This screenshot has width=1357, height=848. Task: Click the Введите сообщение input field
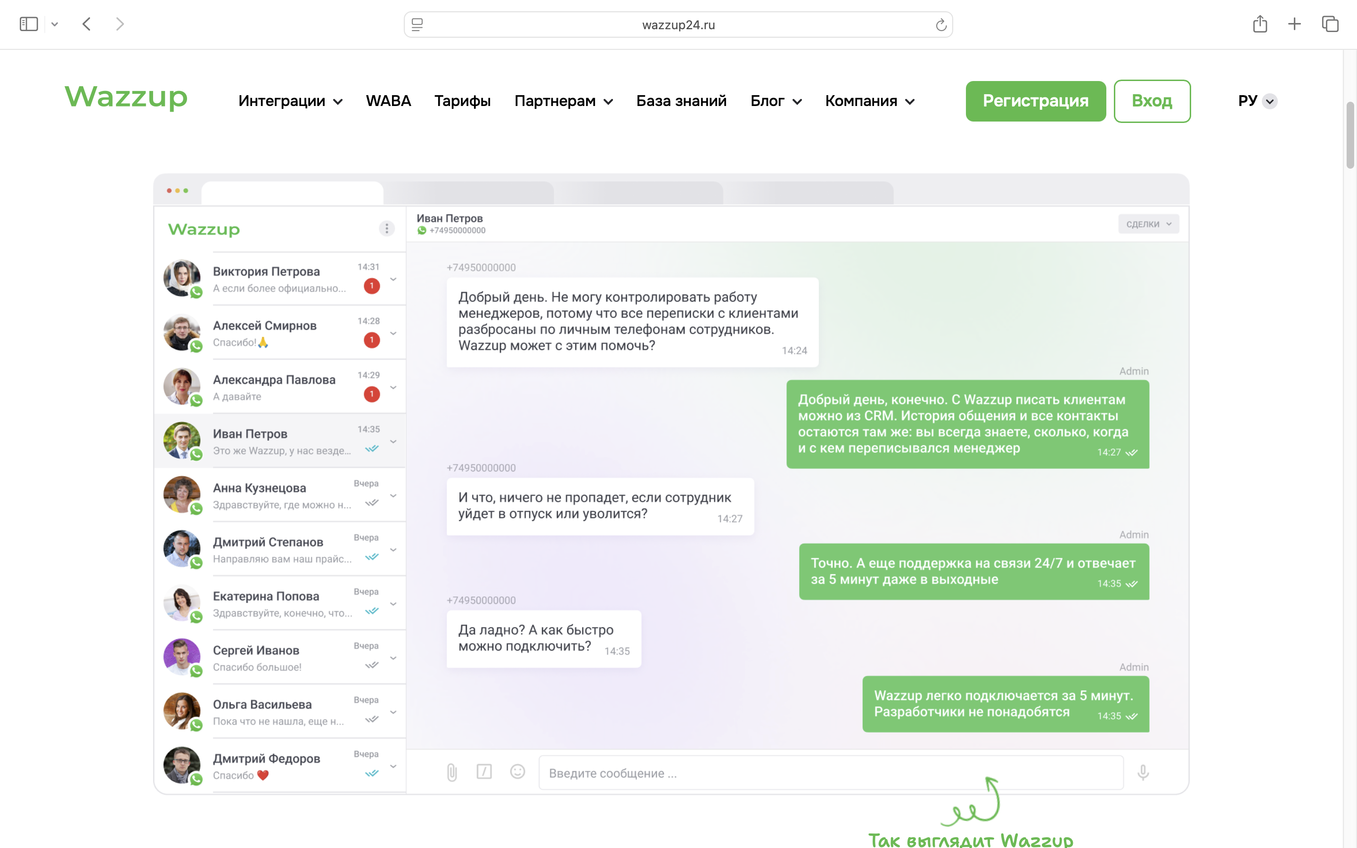click(830, 773)
